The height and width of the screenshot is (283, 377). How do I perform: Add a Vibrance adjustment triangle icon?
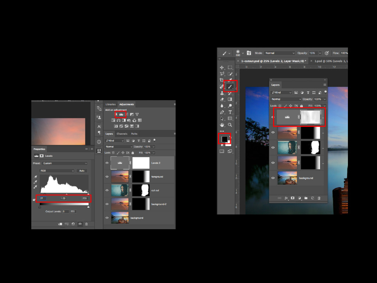137,114
